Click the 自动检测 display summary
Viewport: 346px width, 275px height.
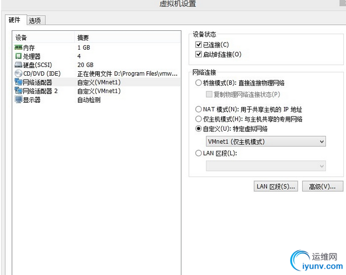89,100
